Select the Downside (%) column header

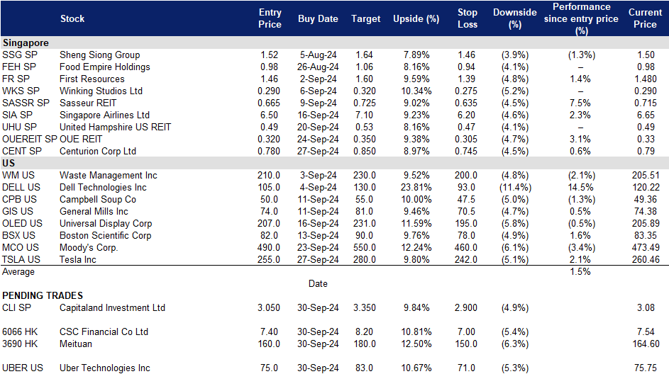514,18
